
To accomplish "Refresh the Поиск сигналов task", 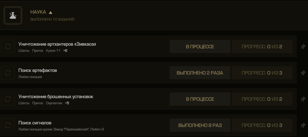I will 8,125.
